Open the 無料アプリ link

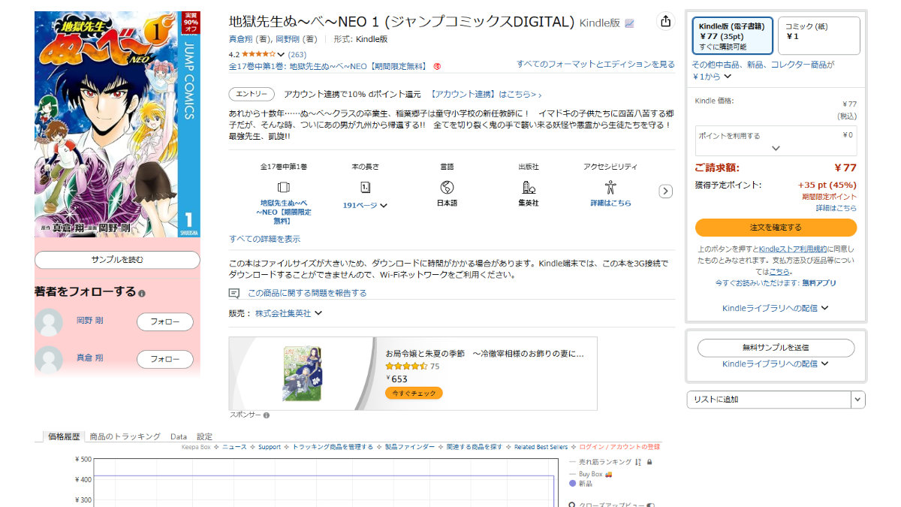coord(819,283)
